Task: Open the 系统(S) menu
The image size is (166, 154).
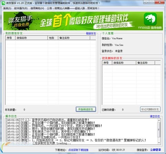Action: click(x=7, y=8)
